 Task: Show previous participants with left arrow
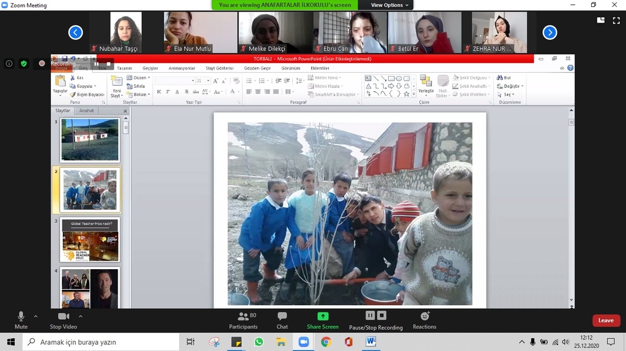point(75,32)
